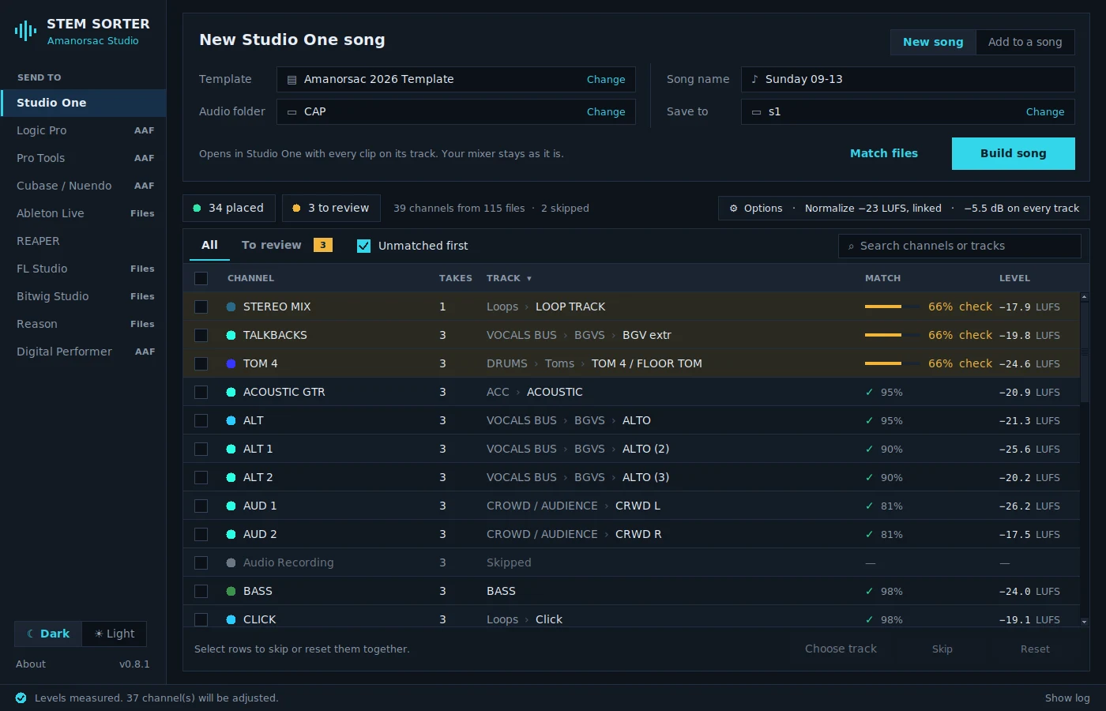This screenshot has height=711, width=1106.
Task: Click the scroll up arrow of channel list
Action: [x=1084, y=297]
